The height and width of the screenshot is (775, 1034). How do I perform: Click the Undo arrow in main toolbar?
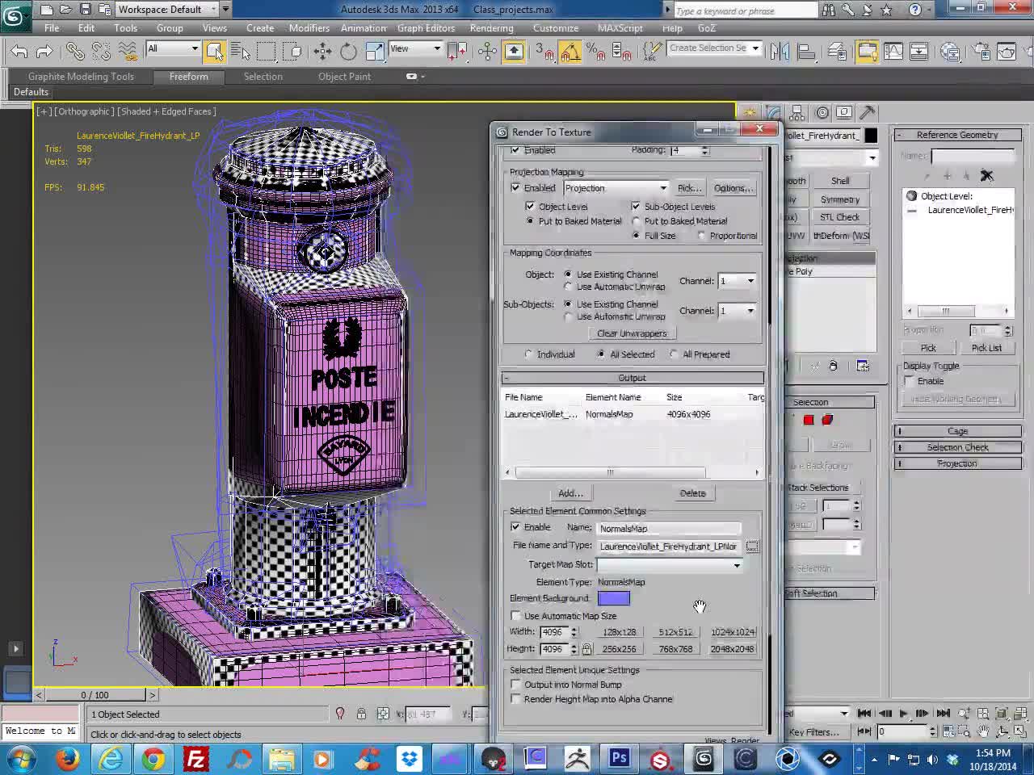click(x=19, y=52)
